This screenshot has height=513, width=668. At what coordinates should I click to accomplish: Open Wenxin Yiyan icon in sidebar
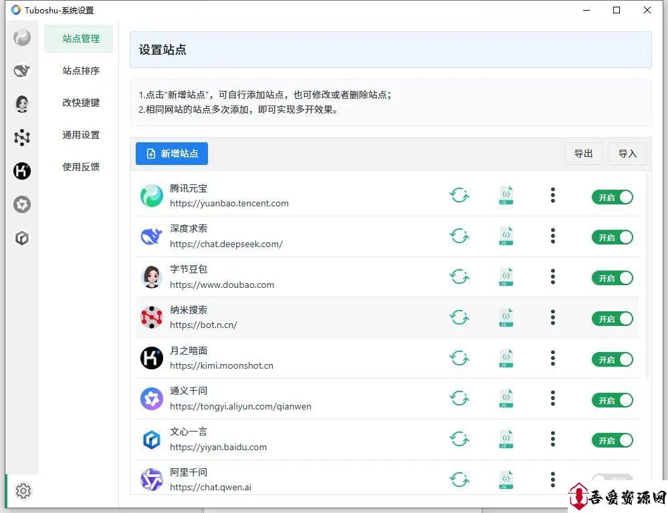coord(21,238)
